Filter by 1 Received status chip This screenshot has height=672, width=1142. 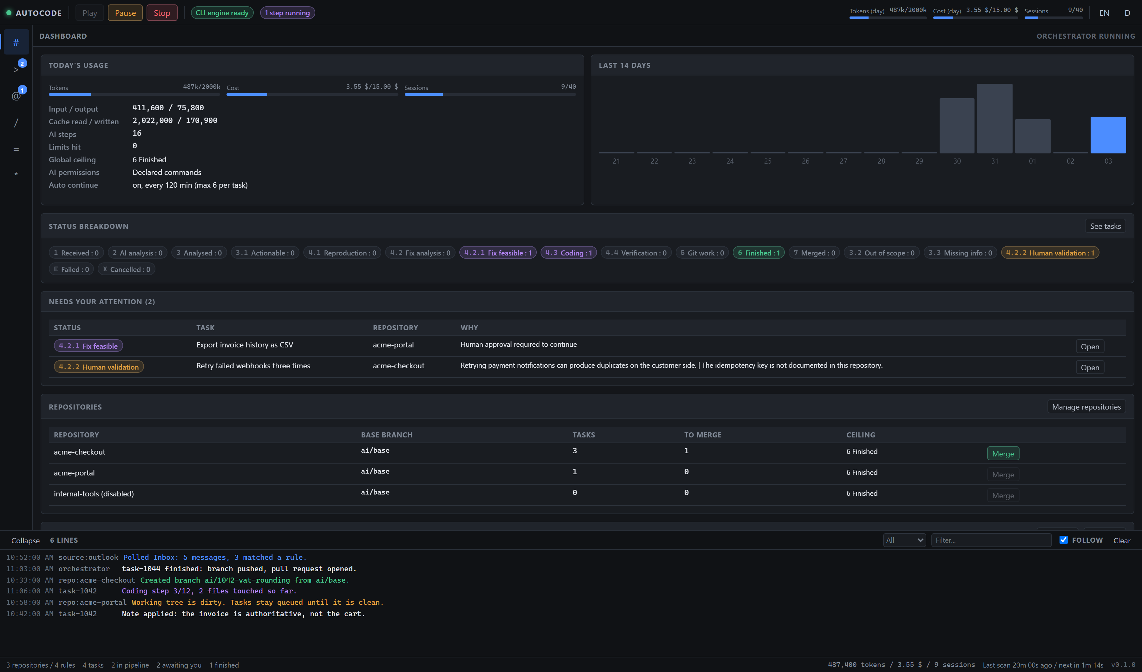(76, 253)
